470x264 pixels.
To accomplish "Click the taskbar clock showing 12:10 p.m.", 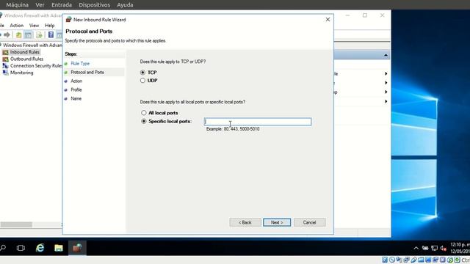I will tap(460, 248).
